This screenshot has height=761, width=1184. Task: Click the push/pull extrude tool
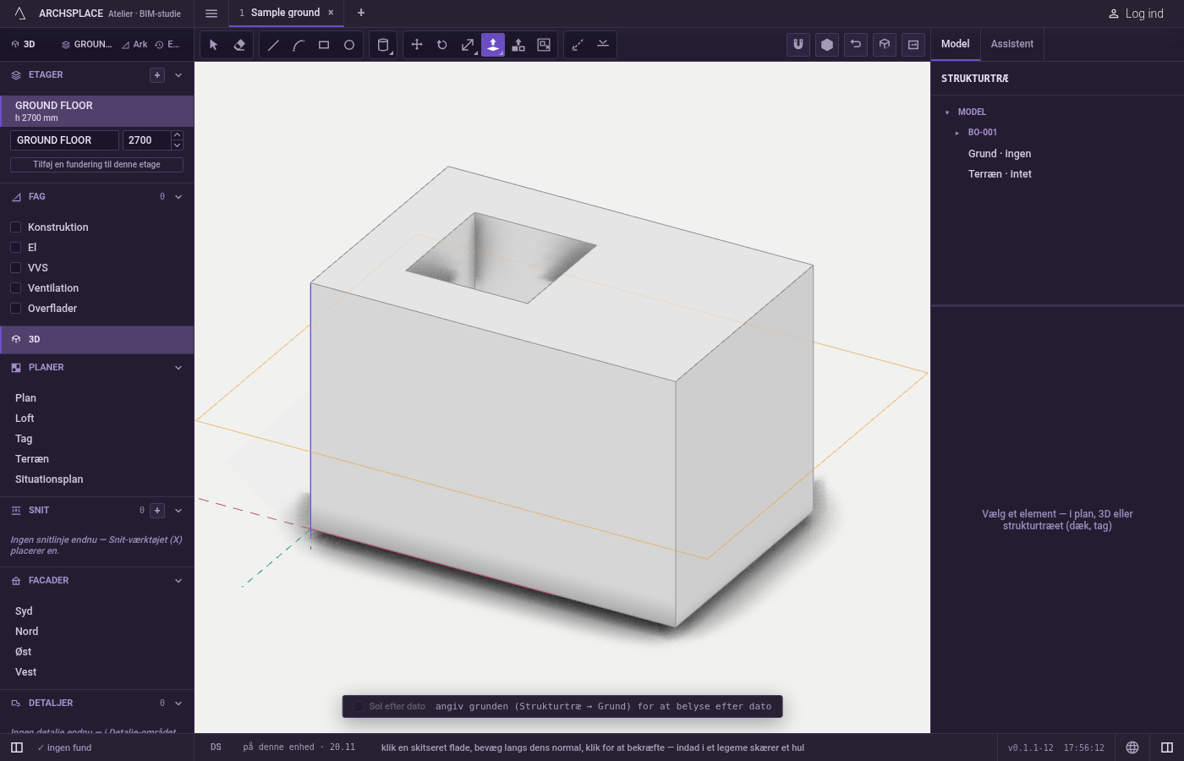(493, 45)
